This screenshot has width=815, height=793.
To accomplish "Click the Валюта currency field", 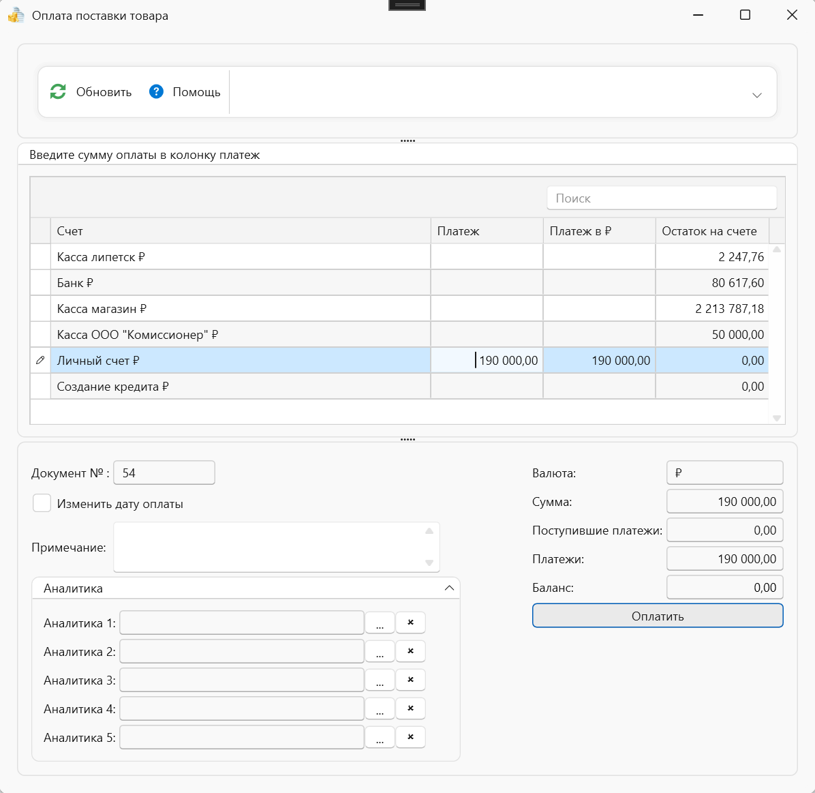I will (x=724, y=473).
